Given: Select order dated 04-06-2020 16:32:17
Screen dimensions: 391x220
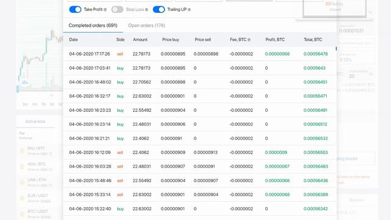Looking at the screenshot, I should (x=200, y=96).
